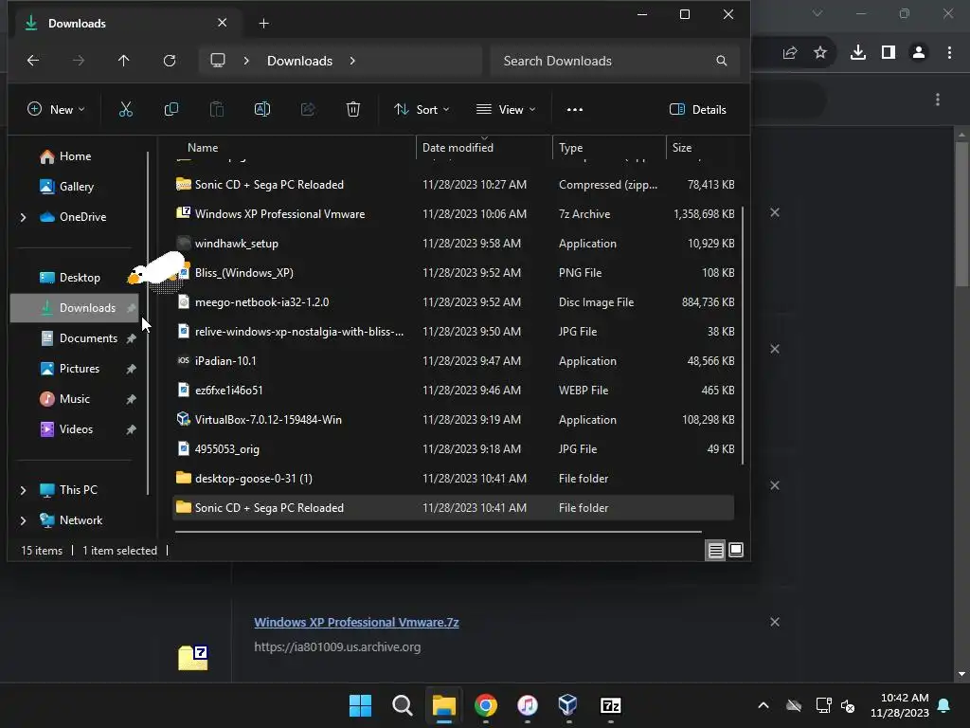Remove Windows XP Professional Vmware.7z download entry in Chrome
970x728 pixels.
click(775, 622)
